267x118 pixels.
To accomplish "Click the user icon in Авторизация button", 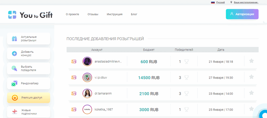I will 232,14.
